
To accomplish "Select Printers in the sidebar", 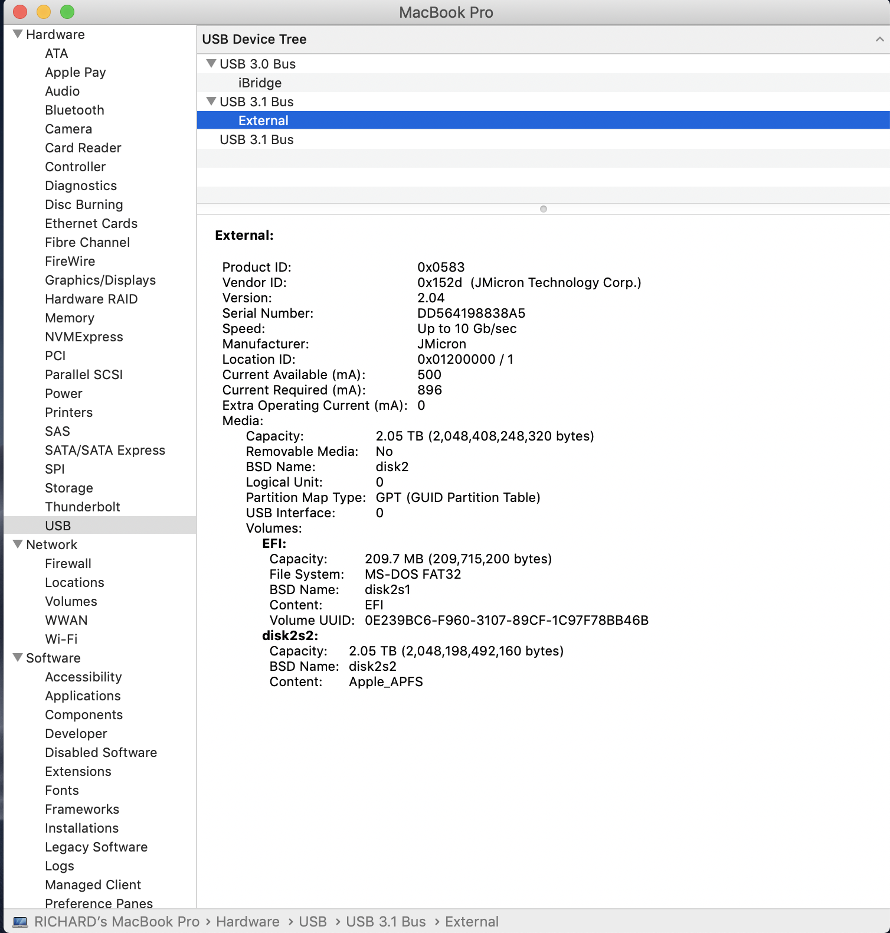I will click(x=69, y=412).
